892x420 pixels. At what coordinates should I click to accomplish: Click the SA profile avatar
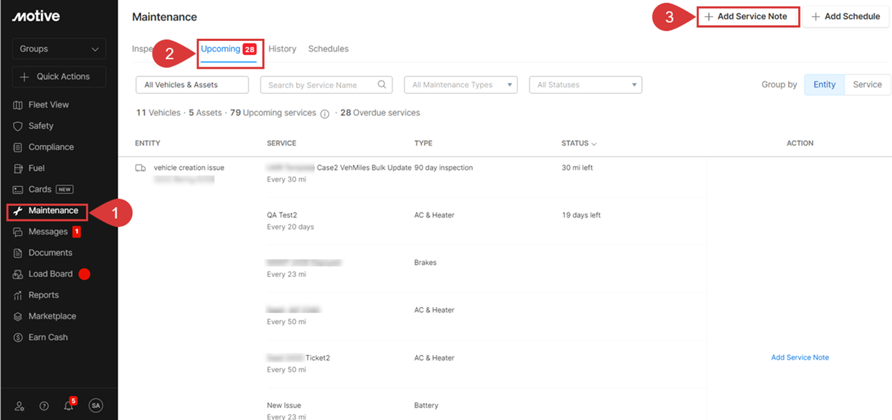[x=96, y=406]
